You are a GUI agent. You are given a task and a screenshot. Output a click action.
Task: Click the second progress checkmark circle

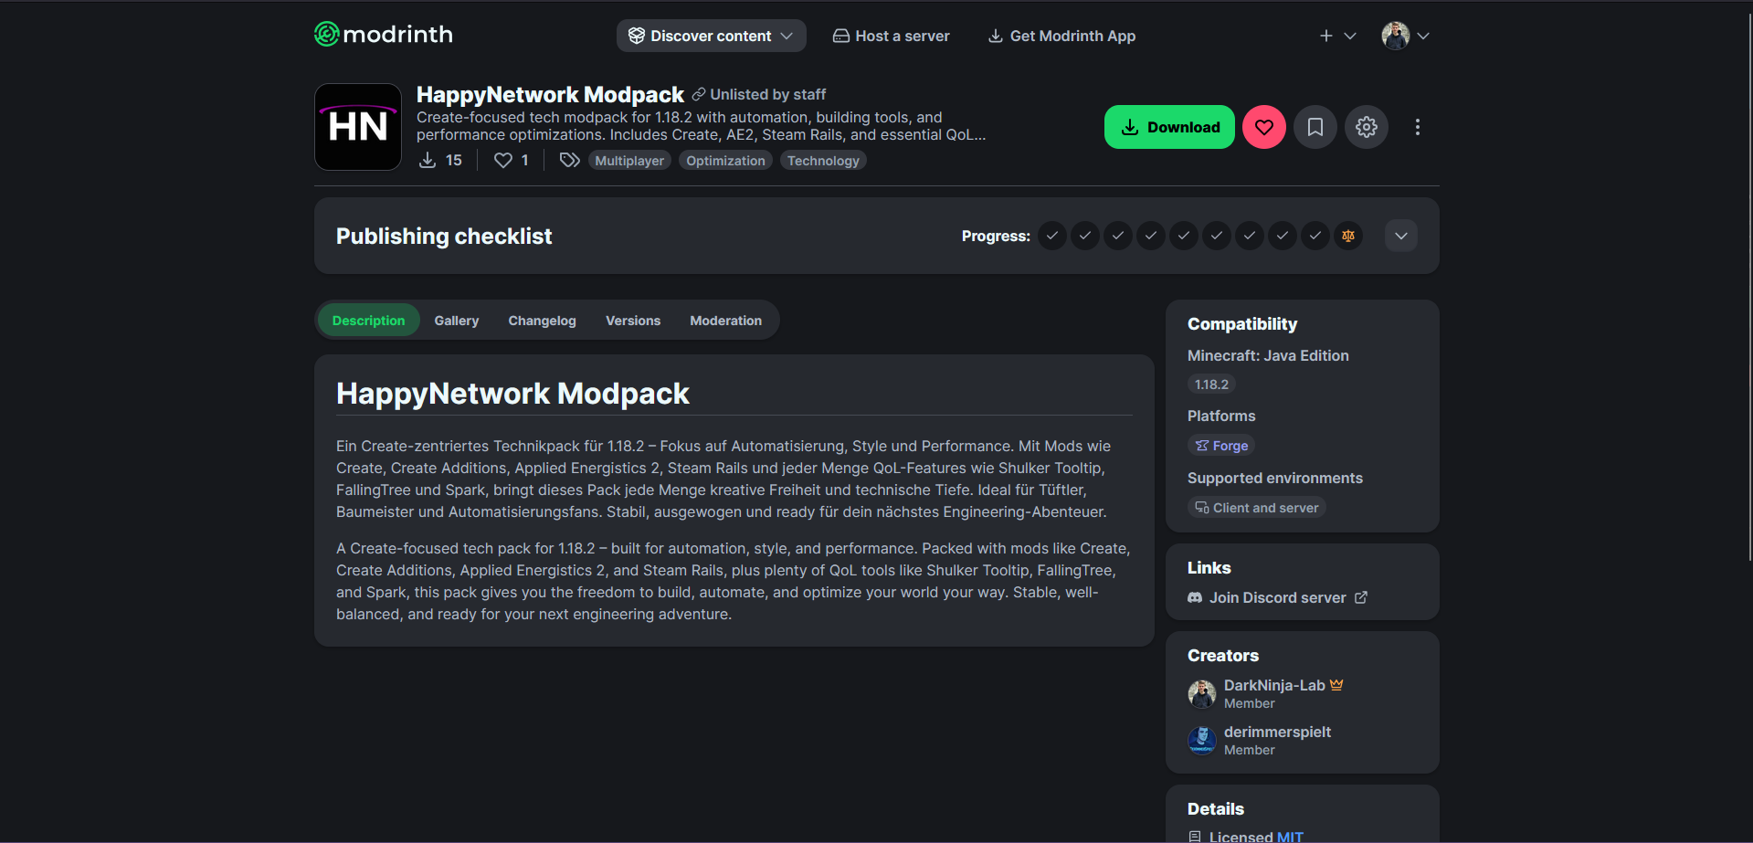click(1085, 236)
